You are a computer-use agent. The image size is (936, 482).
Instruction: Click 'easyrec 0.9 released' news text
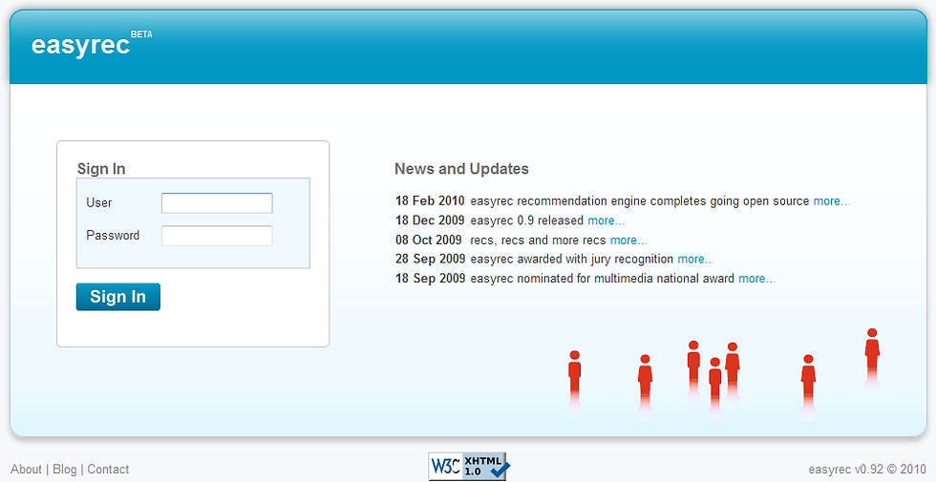coord(527,220)
